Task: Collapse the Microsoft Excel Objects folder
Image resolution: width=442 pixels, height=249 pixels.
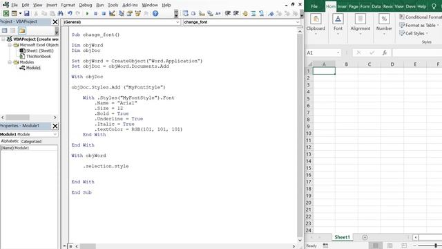Action: [10, 45]
